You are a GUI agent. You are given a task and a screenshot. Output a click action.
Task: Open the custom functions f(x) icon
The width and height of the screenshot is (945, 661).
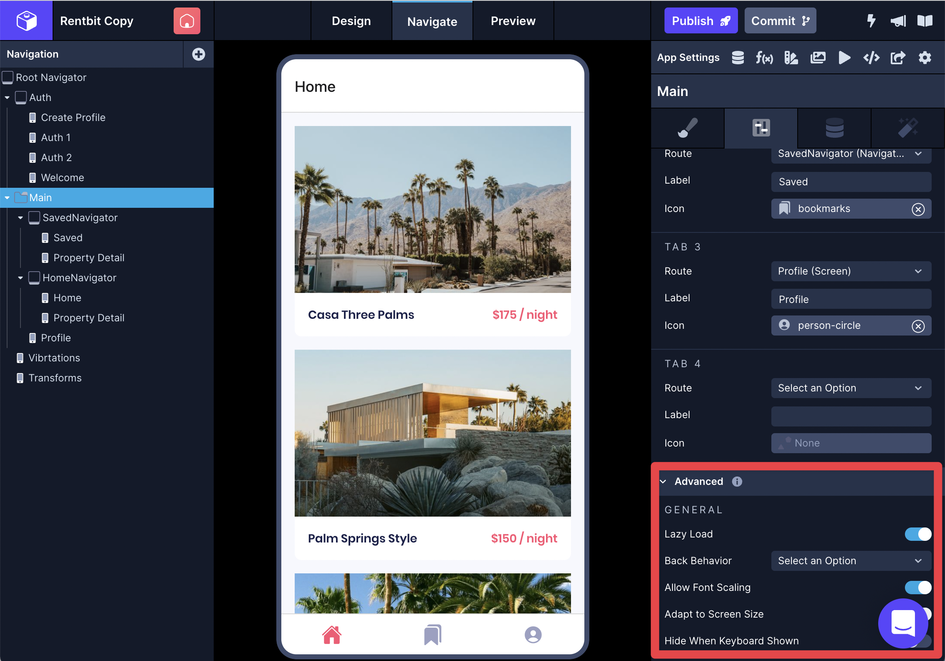(x=764, y=58)
